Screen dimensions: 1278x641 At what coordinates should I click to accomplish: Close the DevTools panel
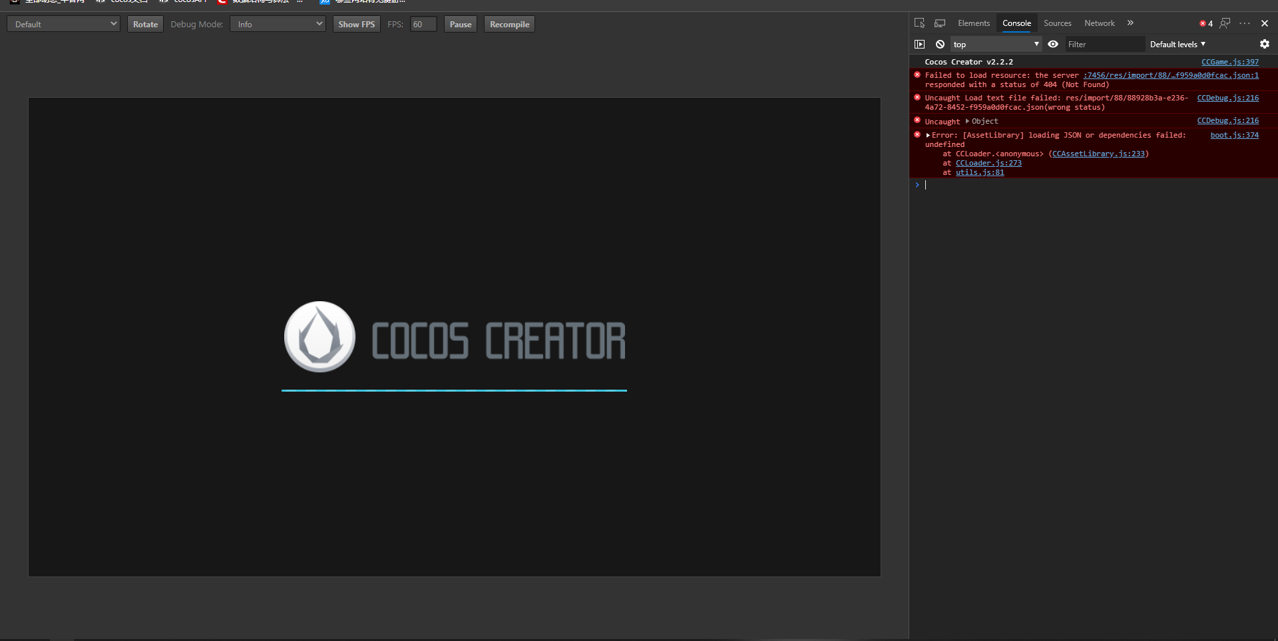pyautogui.click(x=1265, y=23)
